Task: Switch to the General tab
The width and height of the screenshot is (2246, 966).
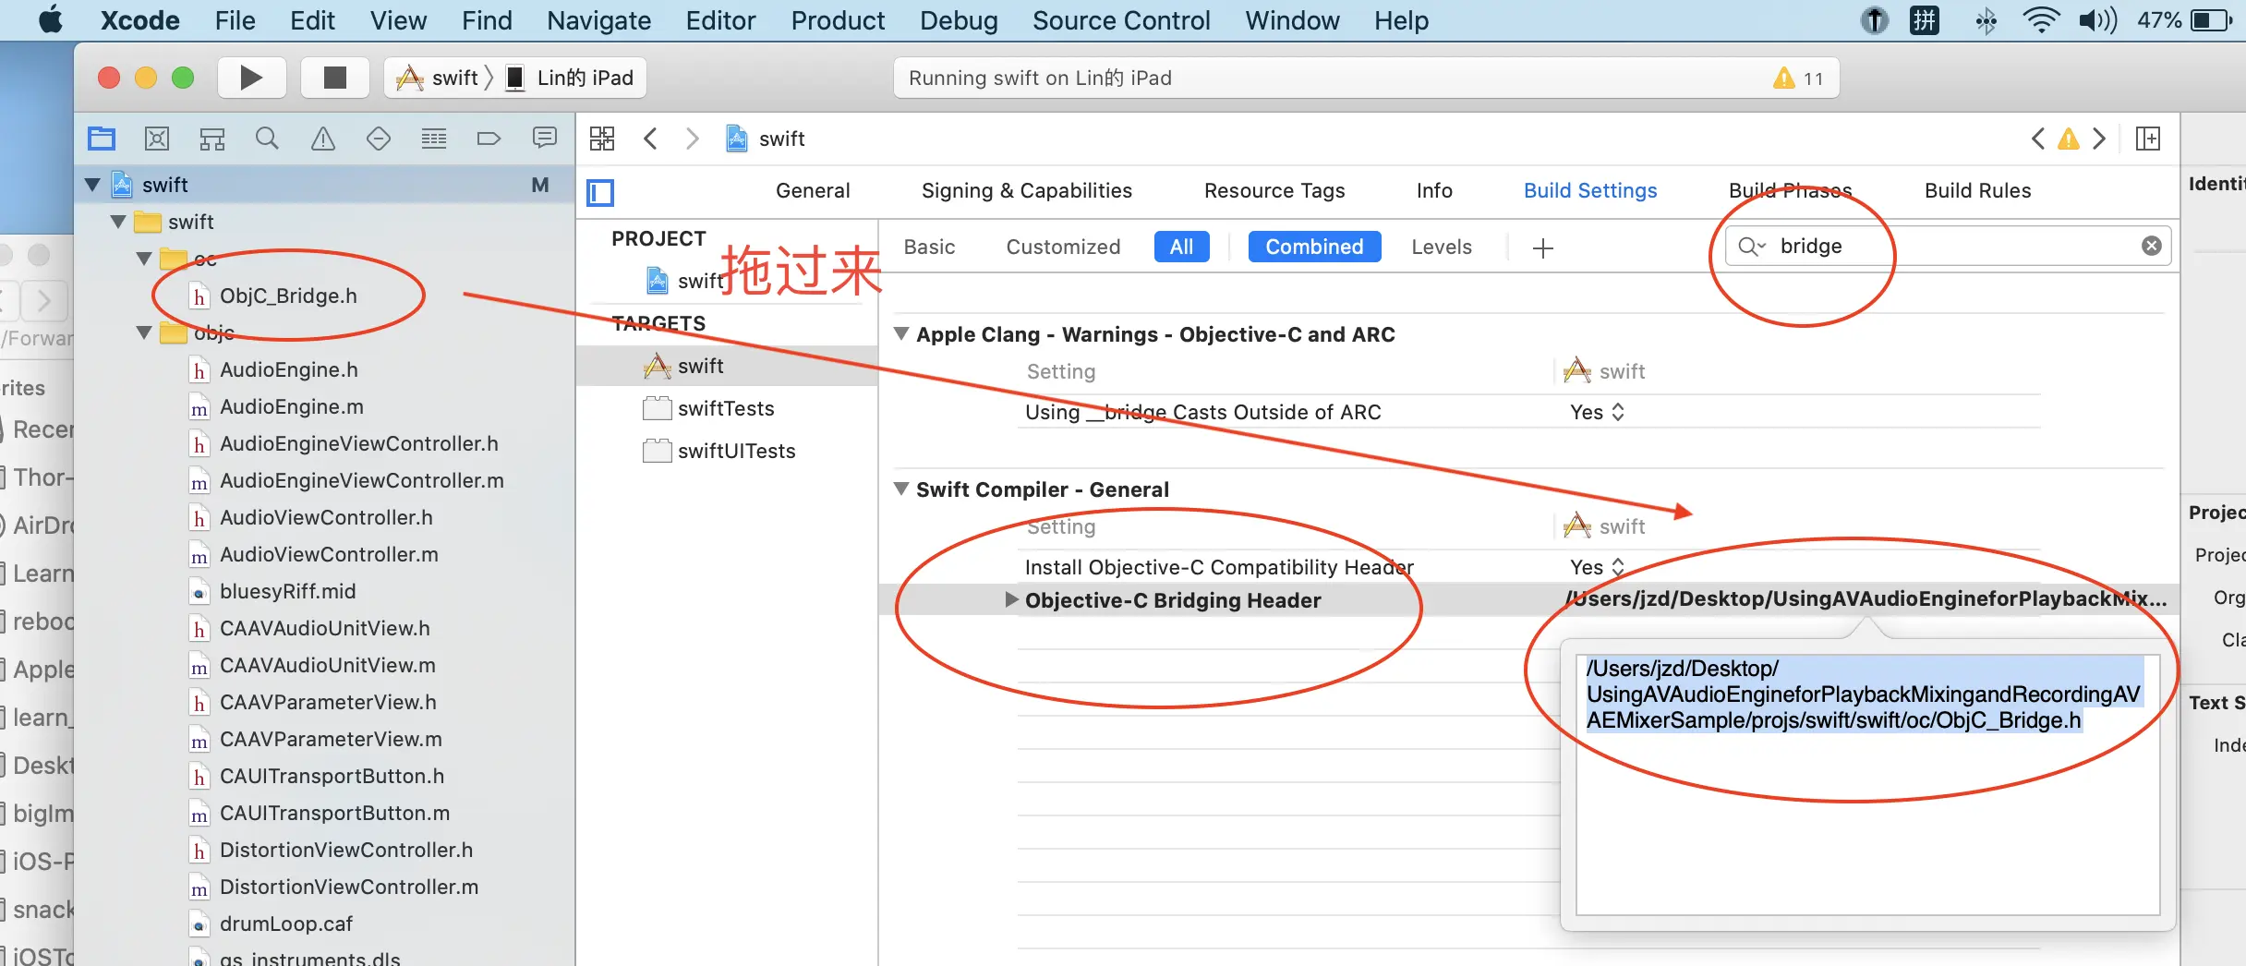Action: 813,190
